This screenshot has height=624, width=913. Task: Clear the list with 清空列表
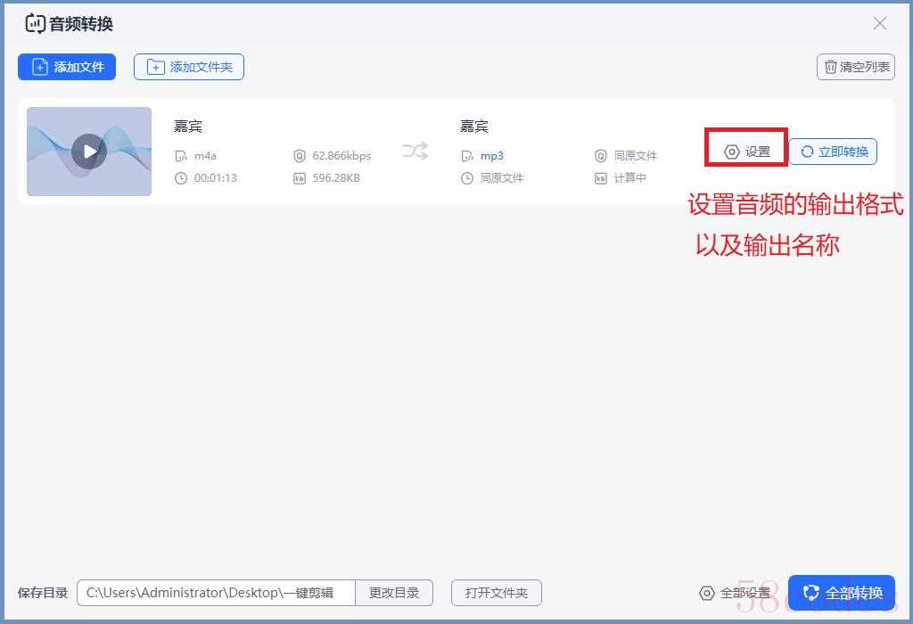[x=855, y=67]
